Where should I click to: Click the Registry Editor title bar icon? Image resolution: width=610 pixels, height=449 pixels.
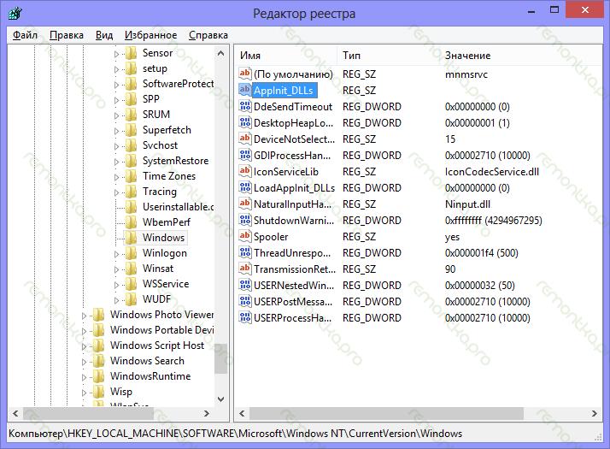coord(15,13)
